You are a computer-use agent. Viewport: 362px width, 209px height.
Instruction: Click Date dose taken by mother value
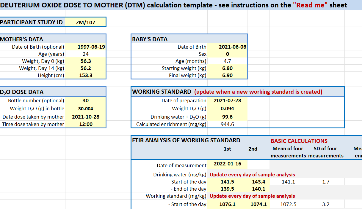click(85, 117)
